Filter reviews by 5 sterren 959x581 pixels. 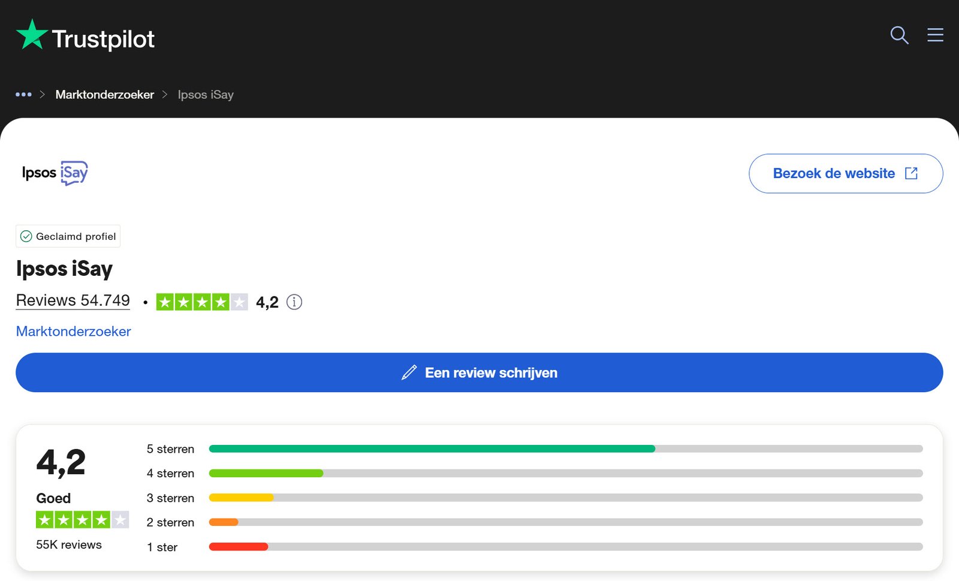click(x=170, y=449)
